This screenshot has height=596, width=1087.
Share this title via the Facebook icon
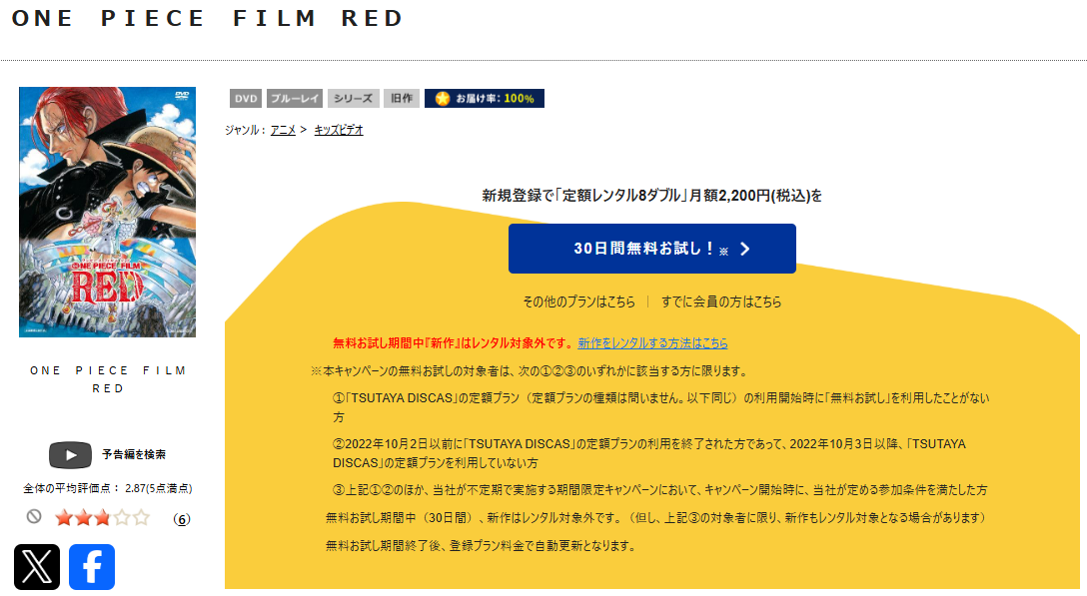[x=91, y=565]
